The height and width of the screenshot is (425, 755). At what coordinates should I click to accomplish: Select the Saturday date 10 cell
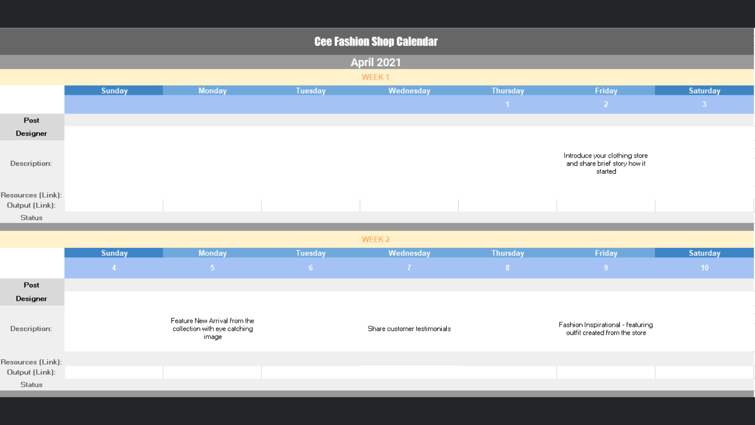tap(704, 268)
